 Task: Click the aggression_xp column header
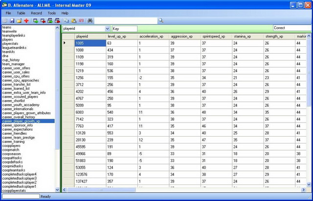[185, 37]
